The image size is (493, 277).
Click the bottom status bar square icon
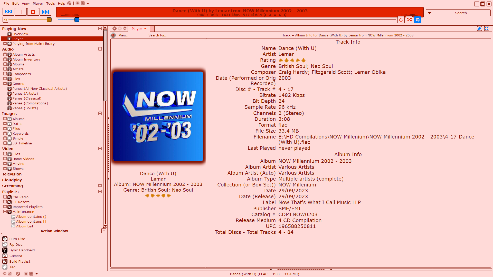(x=26, y=274)
